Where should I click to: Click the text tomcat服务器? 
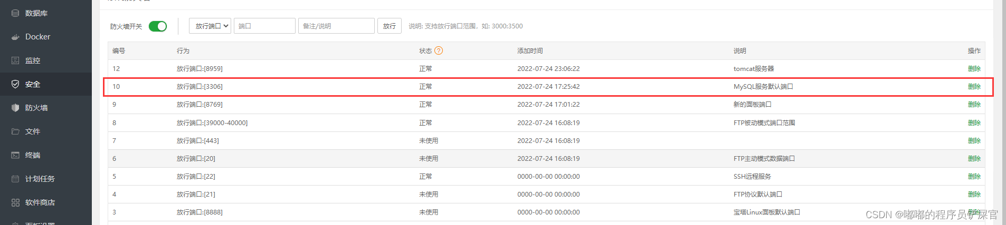754,69
